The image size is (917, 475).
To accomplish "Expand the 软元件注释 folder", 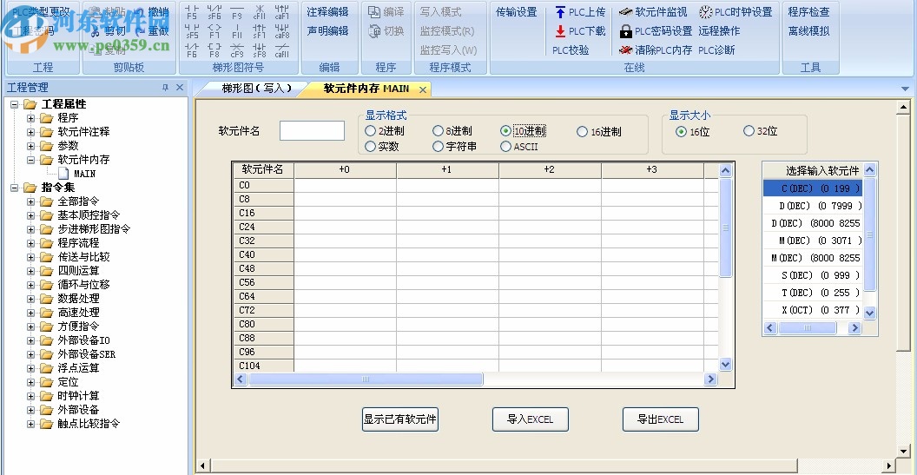I will point(31,132).
